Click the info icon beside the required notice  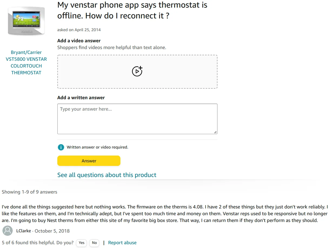(61, 147)
